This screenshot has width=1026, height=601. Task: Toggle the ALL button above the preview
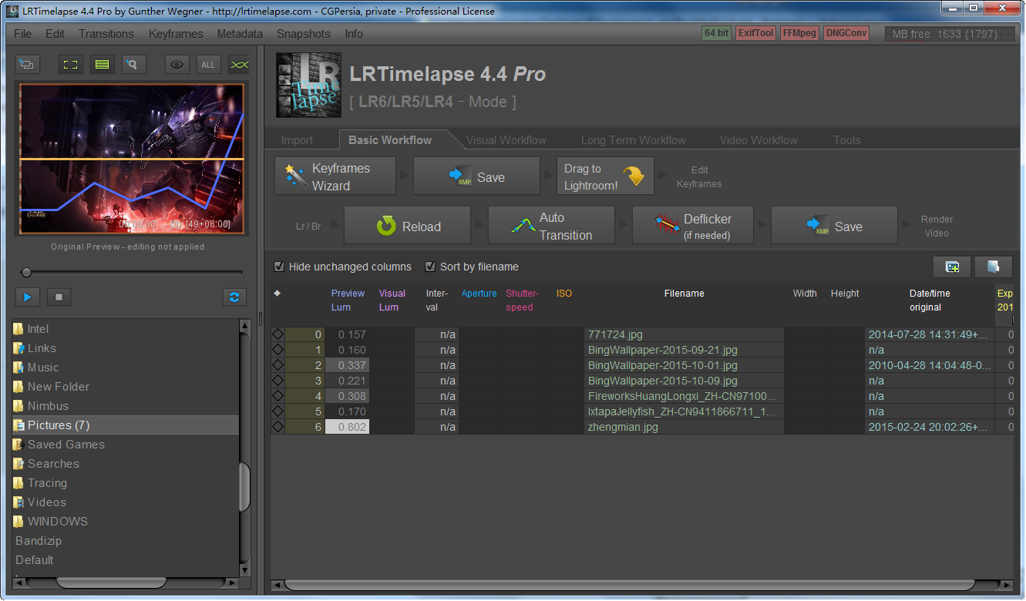[x=208, y=65]
